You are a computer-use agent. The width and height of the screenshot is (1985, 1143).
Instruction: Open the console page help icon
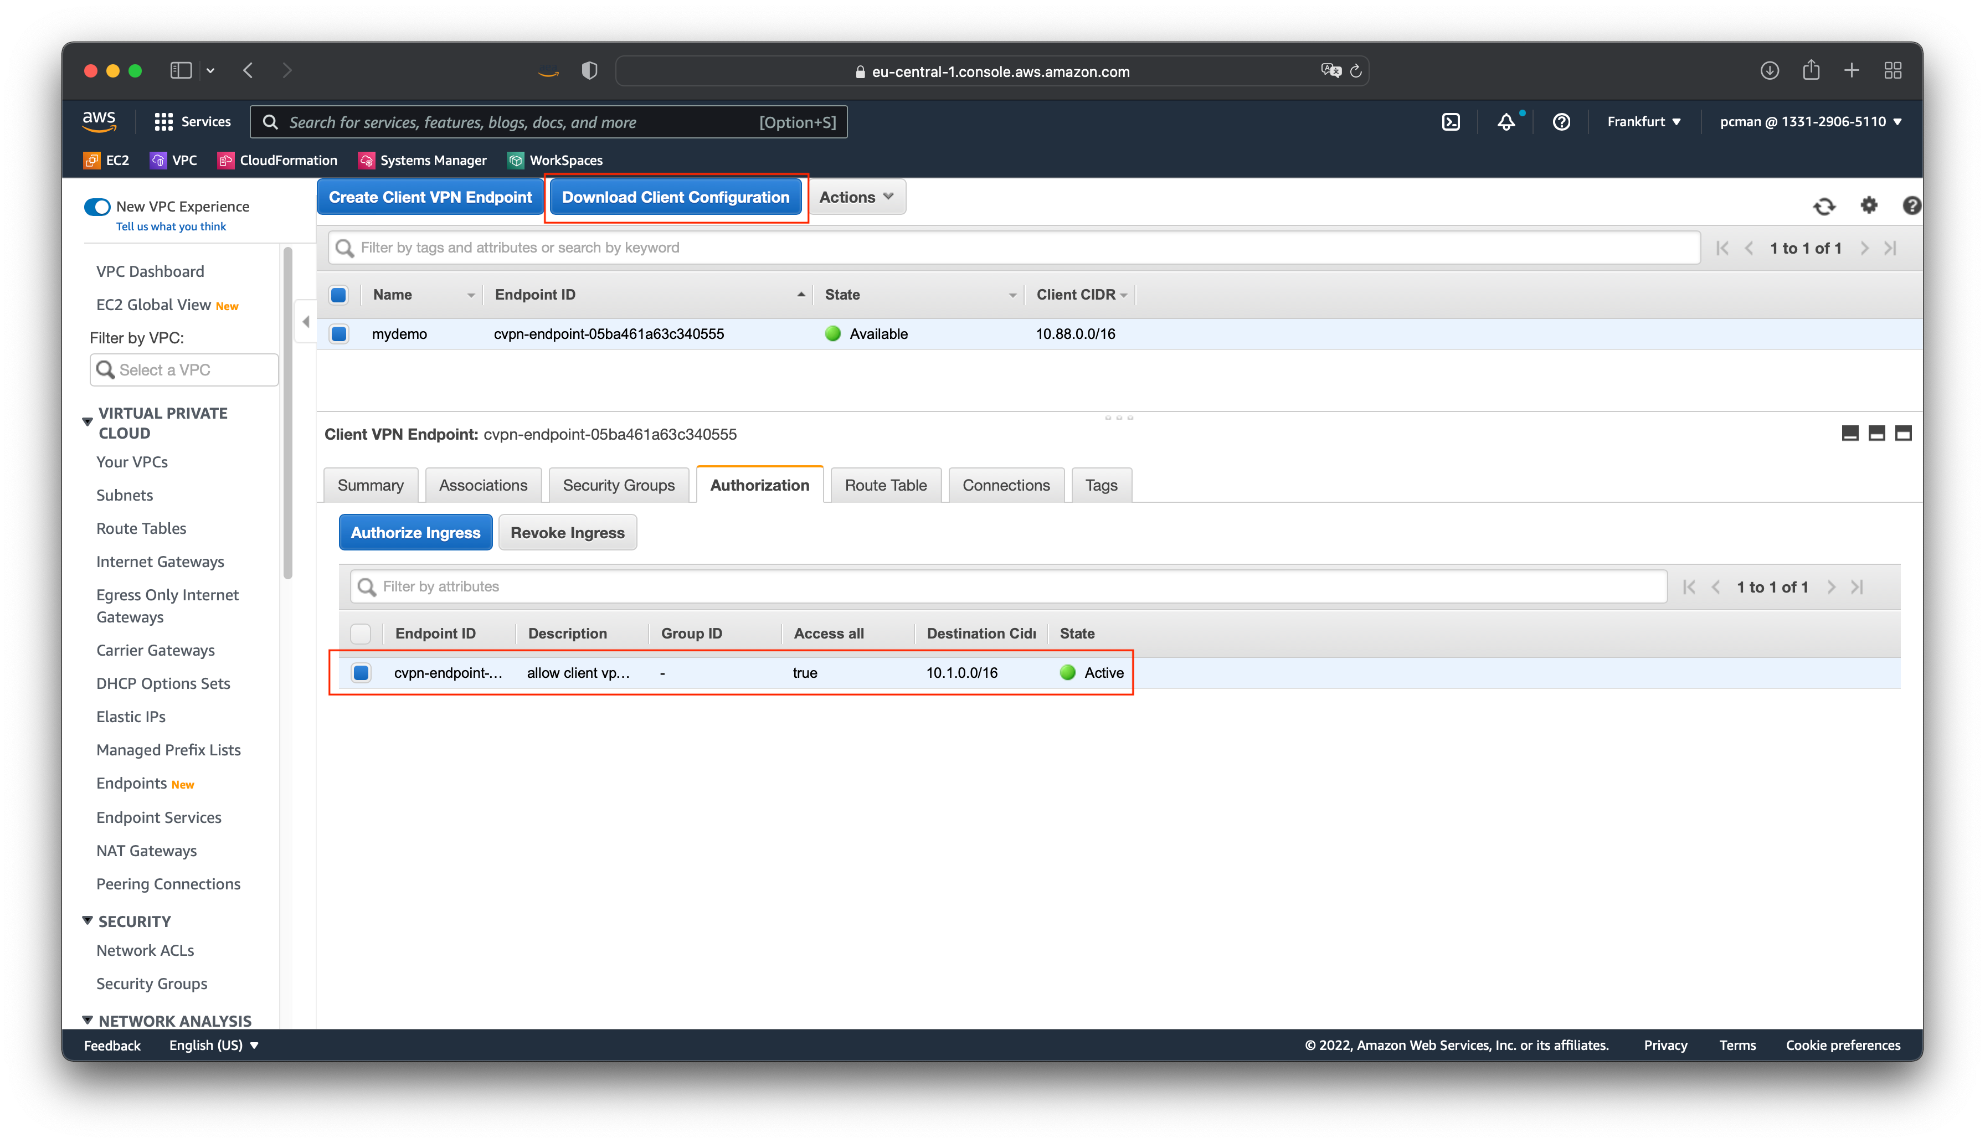[1911, 205]
